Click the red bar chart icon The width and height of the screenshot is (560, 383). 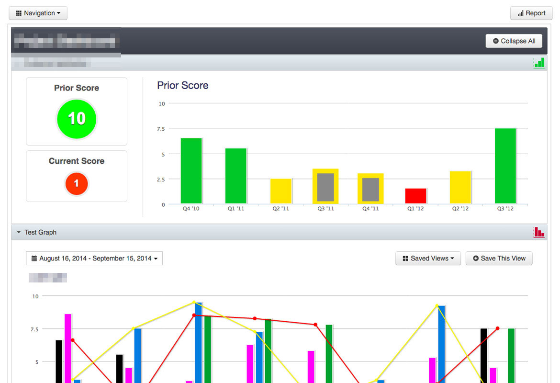[539, 232]
